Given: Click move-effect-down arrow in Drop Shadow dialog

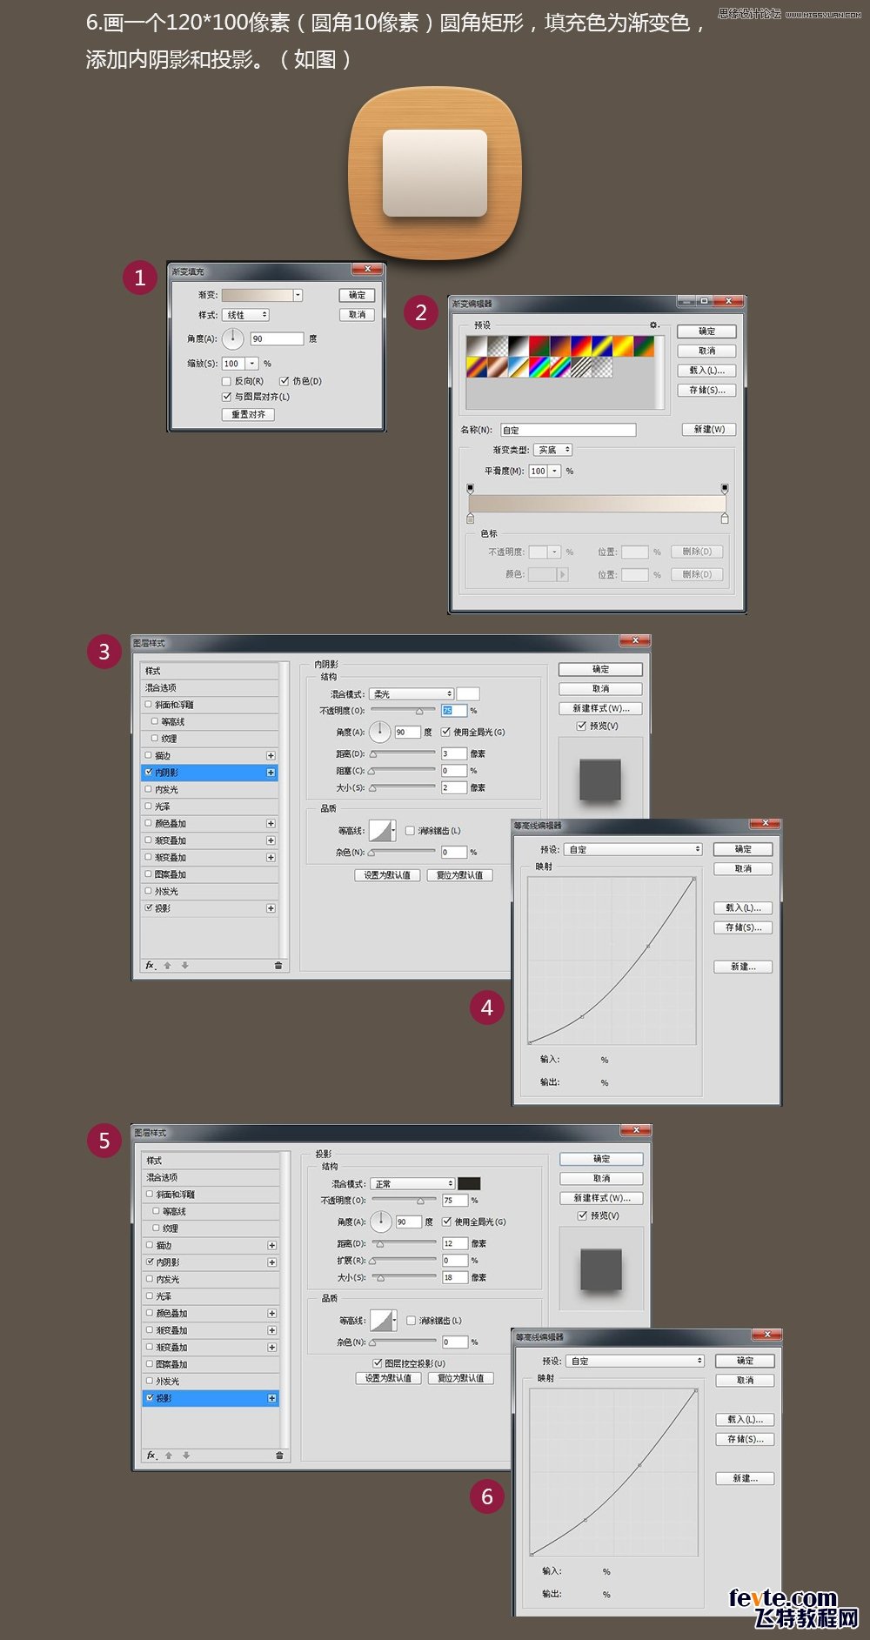Looking at the screenshot, I should pyautogui.click(x=186, y=1455).
